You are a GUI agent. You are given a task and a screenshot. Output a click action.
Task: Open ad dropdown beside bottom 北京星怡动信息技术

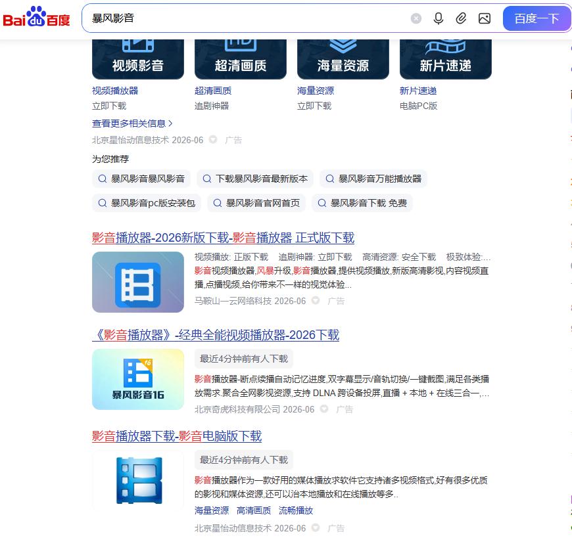click(316, 527)
